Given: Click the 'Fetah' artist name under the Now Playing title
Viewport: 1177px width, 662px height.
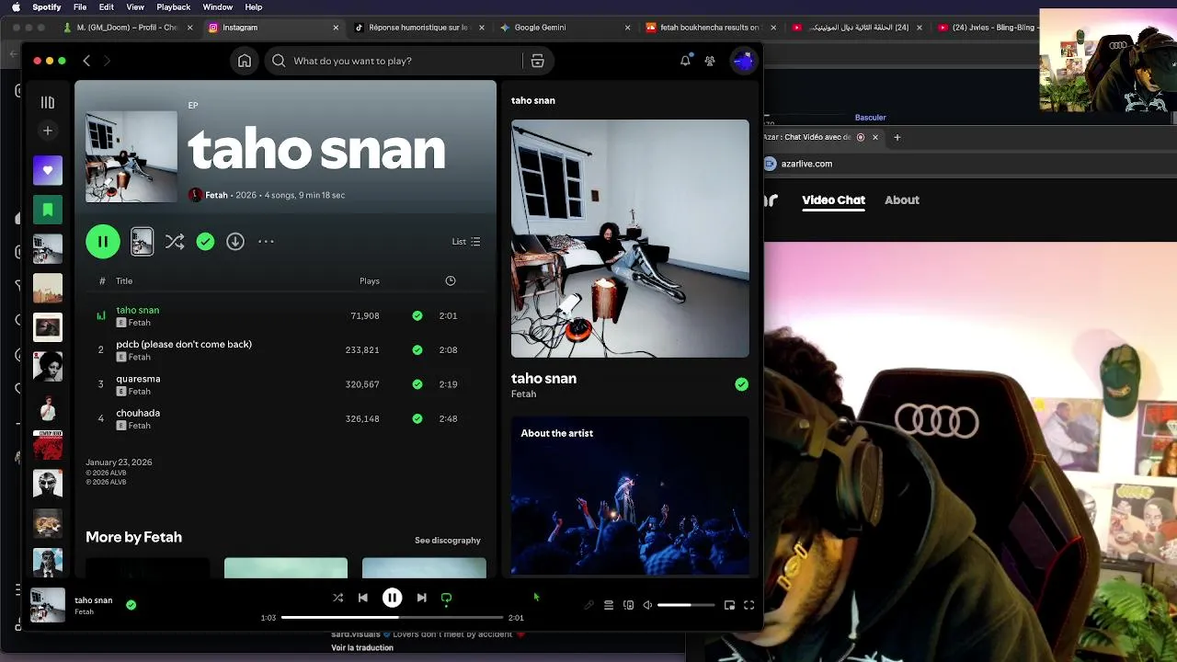Looking at the screenshot, I should tap(523, 394).
